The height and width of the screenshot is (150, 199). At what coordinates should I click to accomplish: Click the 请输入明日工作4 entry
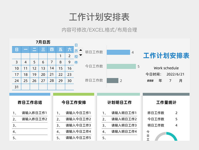point(124,131)
